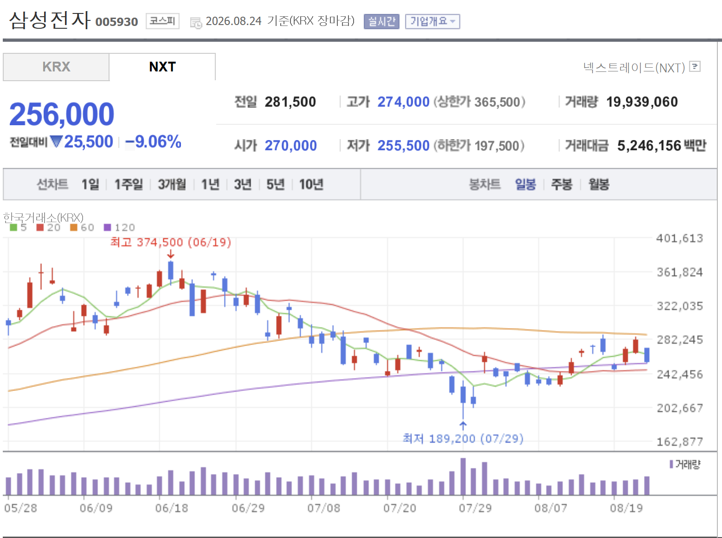
Task: Open the Nextrade (NXT) help icon
Action: (695, 67)
